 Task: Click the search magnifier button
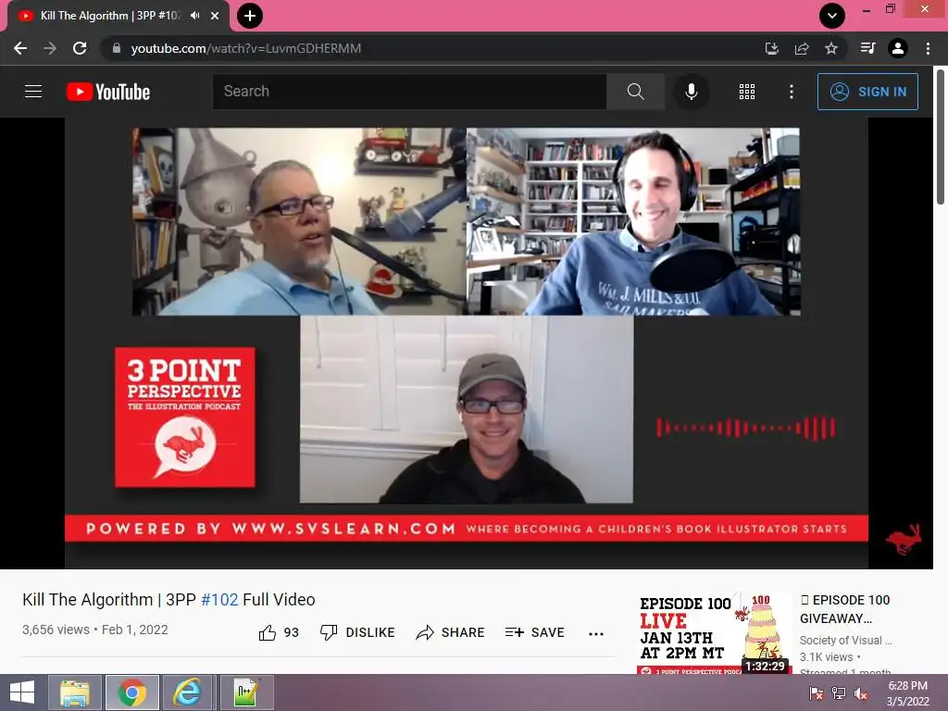click(635, 92)
